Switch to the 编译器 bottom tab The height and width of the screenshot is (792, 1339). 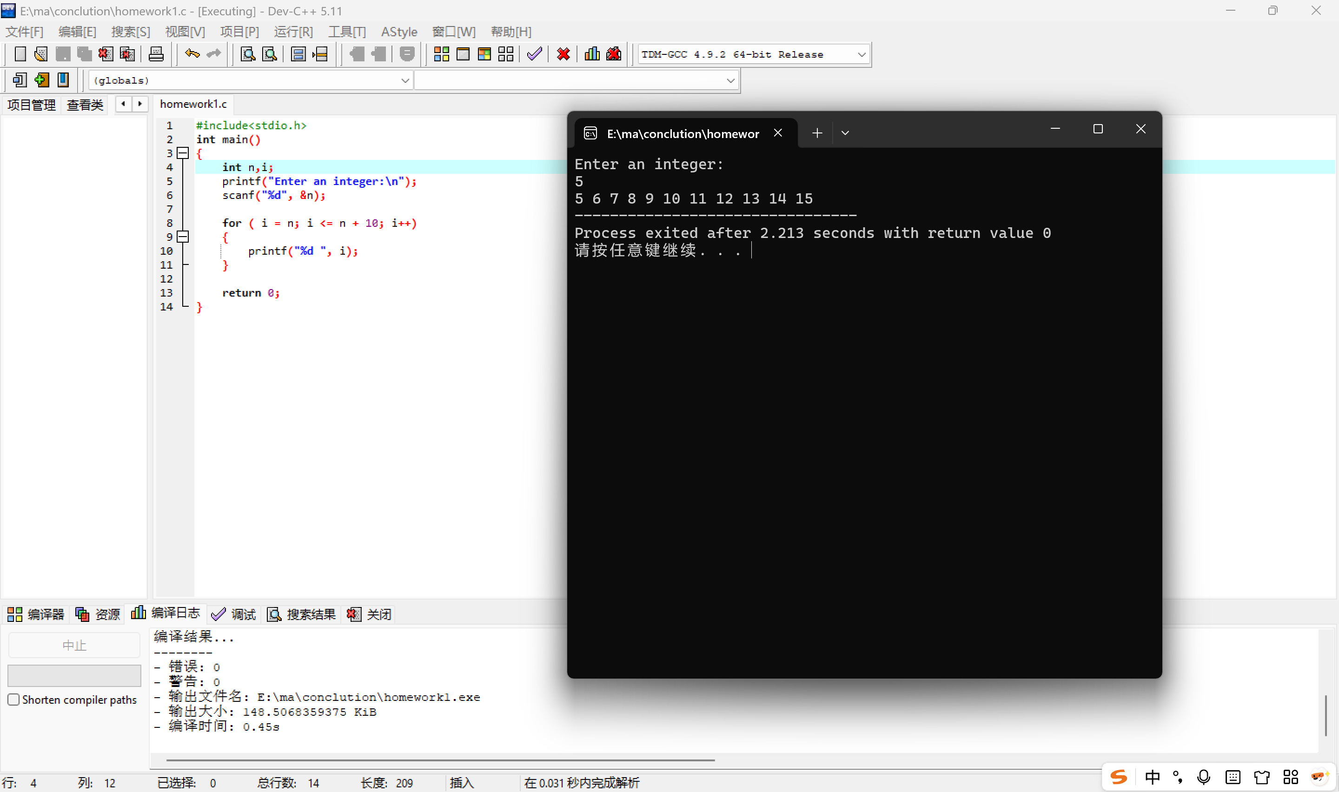click(x=36, y=614)
